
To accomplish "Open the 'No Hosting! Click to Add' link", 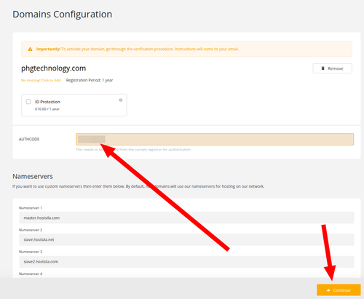I will click(x=41, y=80).
